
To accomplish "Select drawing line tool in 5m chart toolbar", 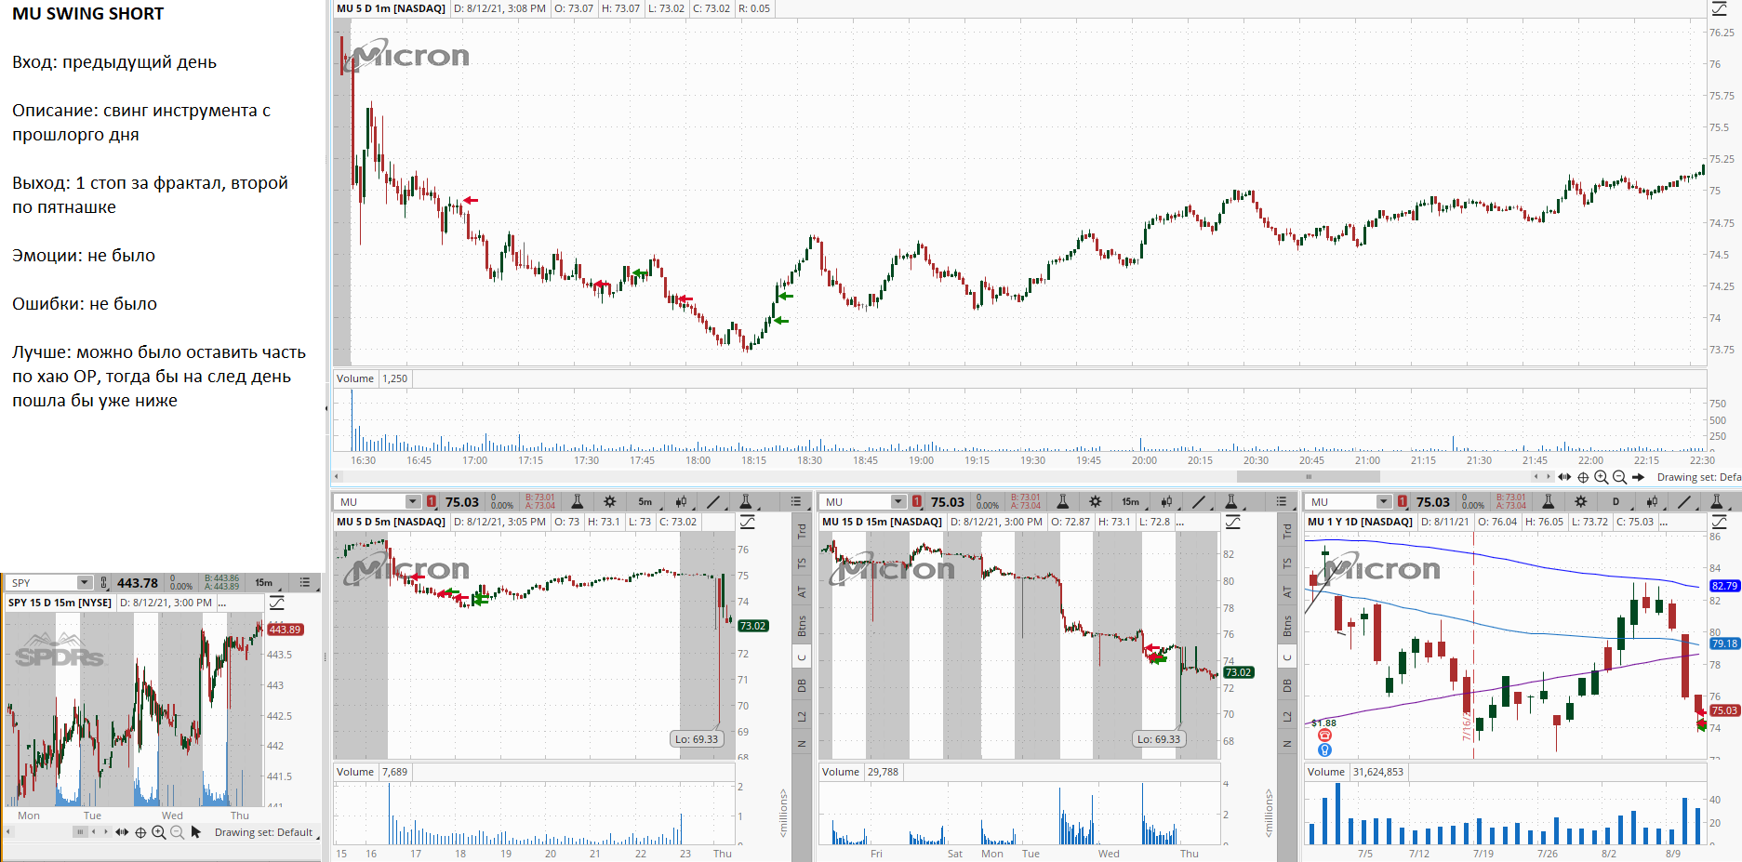I will click(713, 502).
